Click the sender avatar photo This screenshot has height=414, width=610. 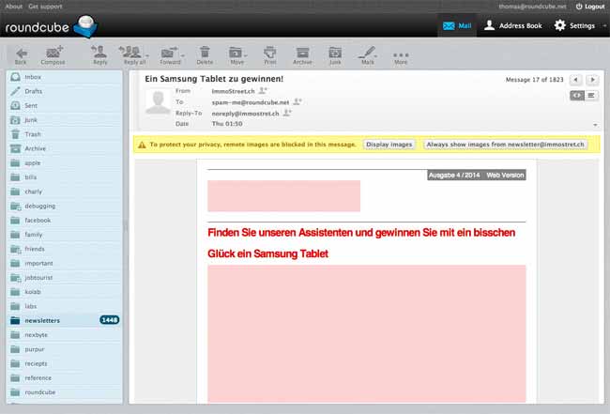point(158,100)
